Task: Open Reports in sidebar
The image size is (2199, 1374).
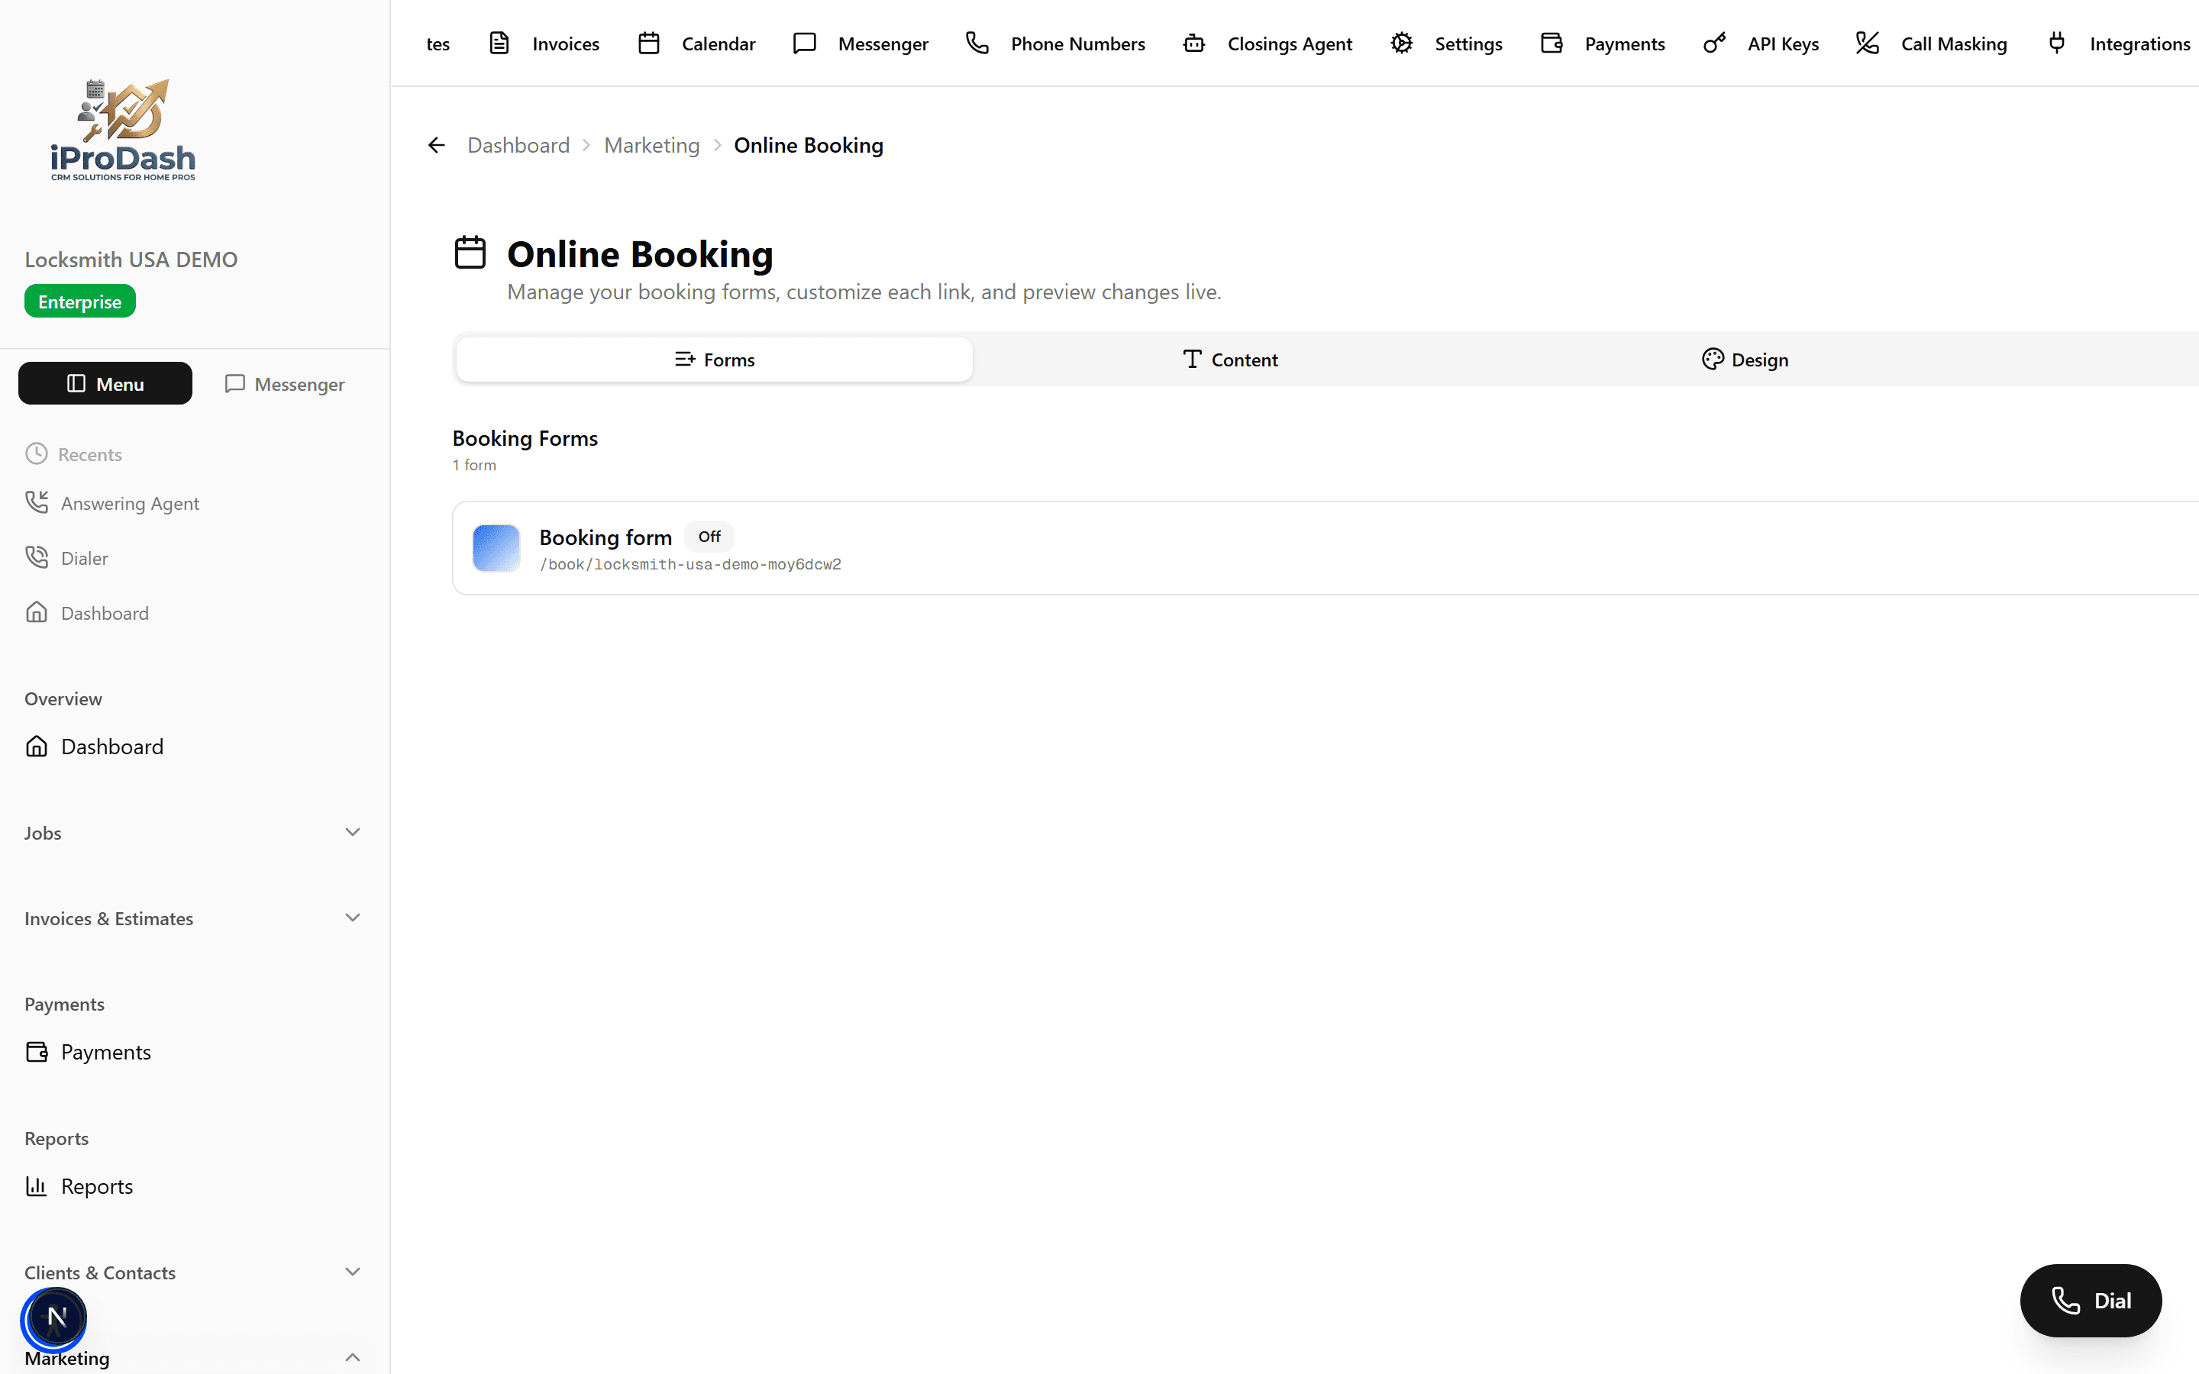Action: point(79,1186)
